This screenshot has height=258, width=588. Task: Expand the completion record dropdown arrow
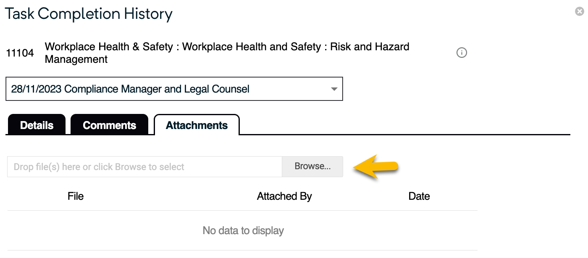pyautogui.click(x=334, y=89)
